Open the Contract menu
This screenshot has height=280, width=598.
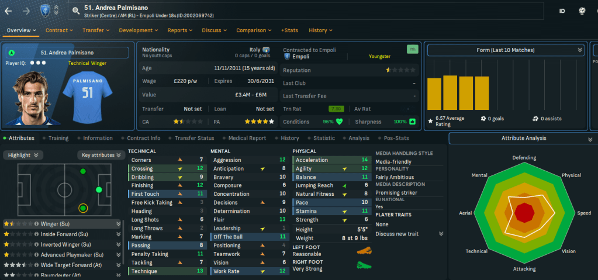click(59, 30)
